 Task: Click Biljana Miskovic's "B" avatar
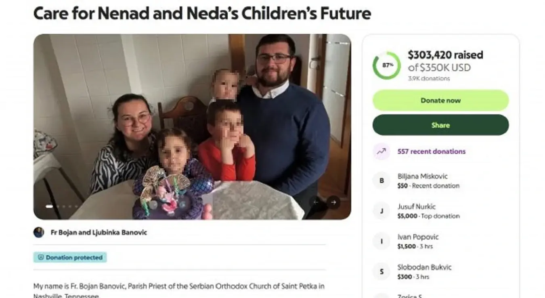point(381,180)
